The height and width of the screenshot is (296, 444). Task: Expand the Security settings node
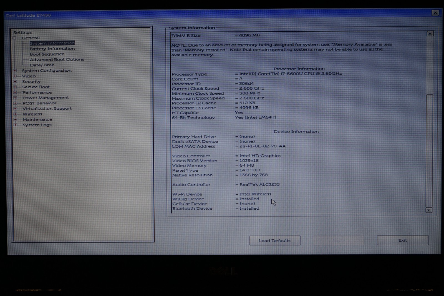[x=15, y=81]
